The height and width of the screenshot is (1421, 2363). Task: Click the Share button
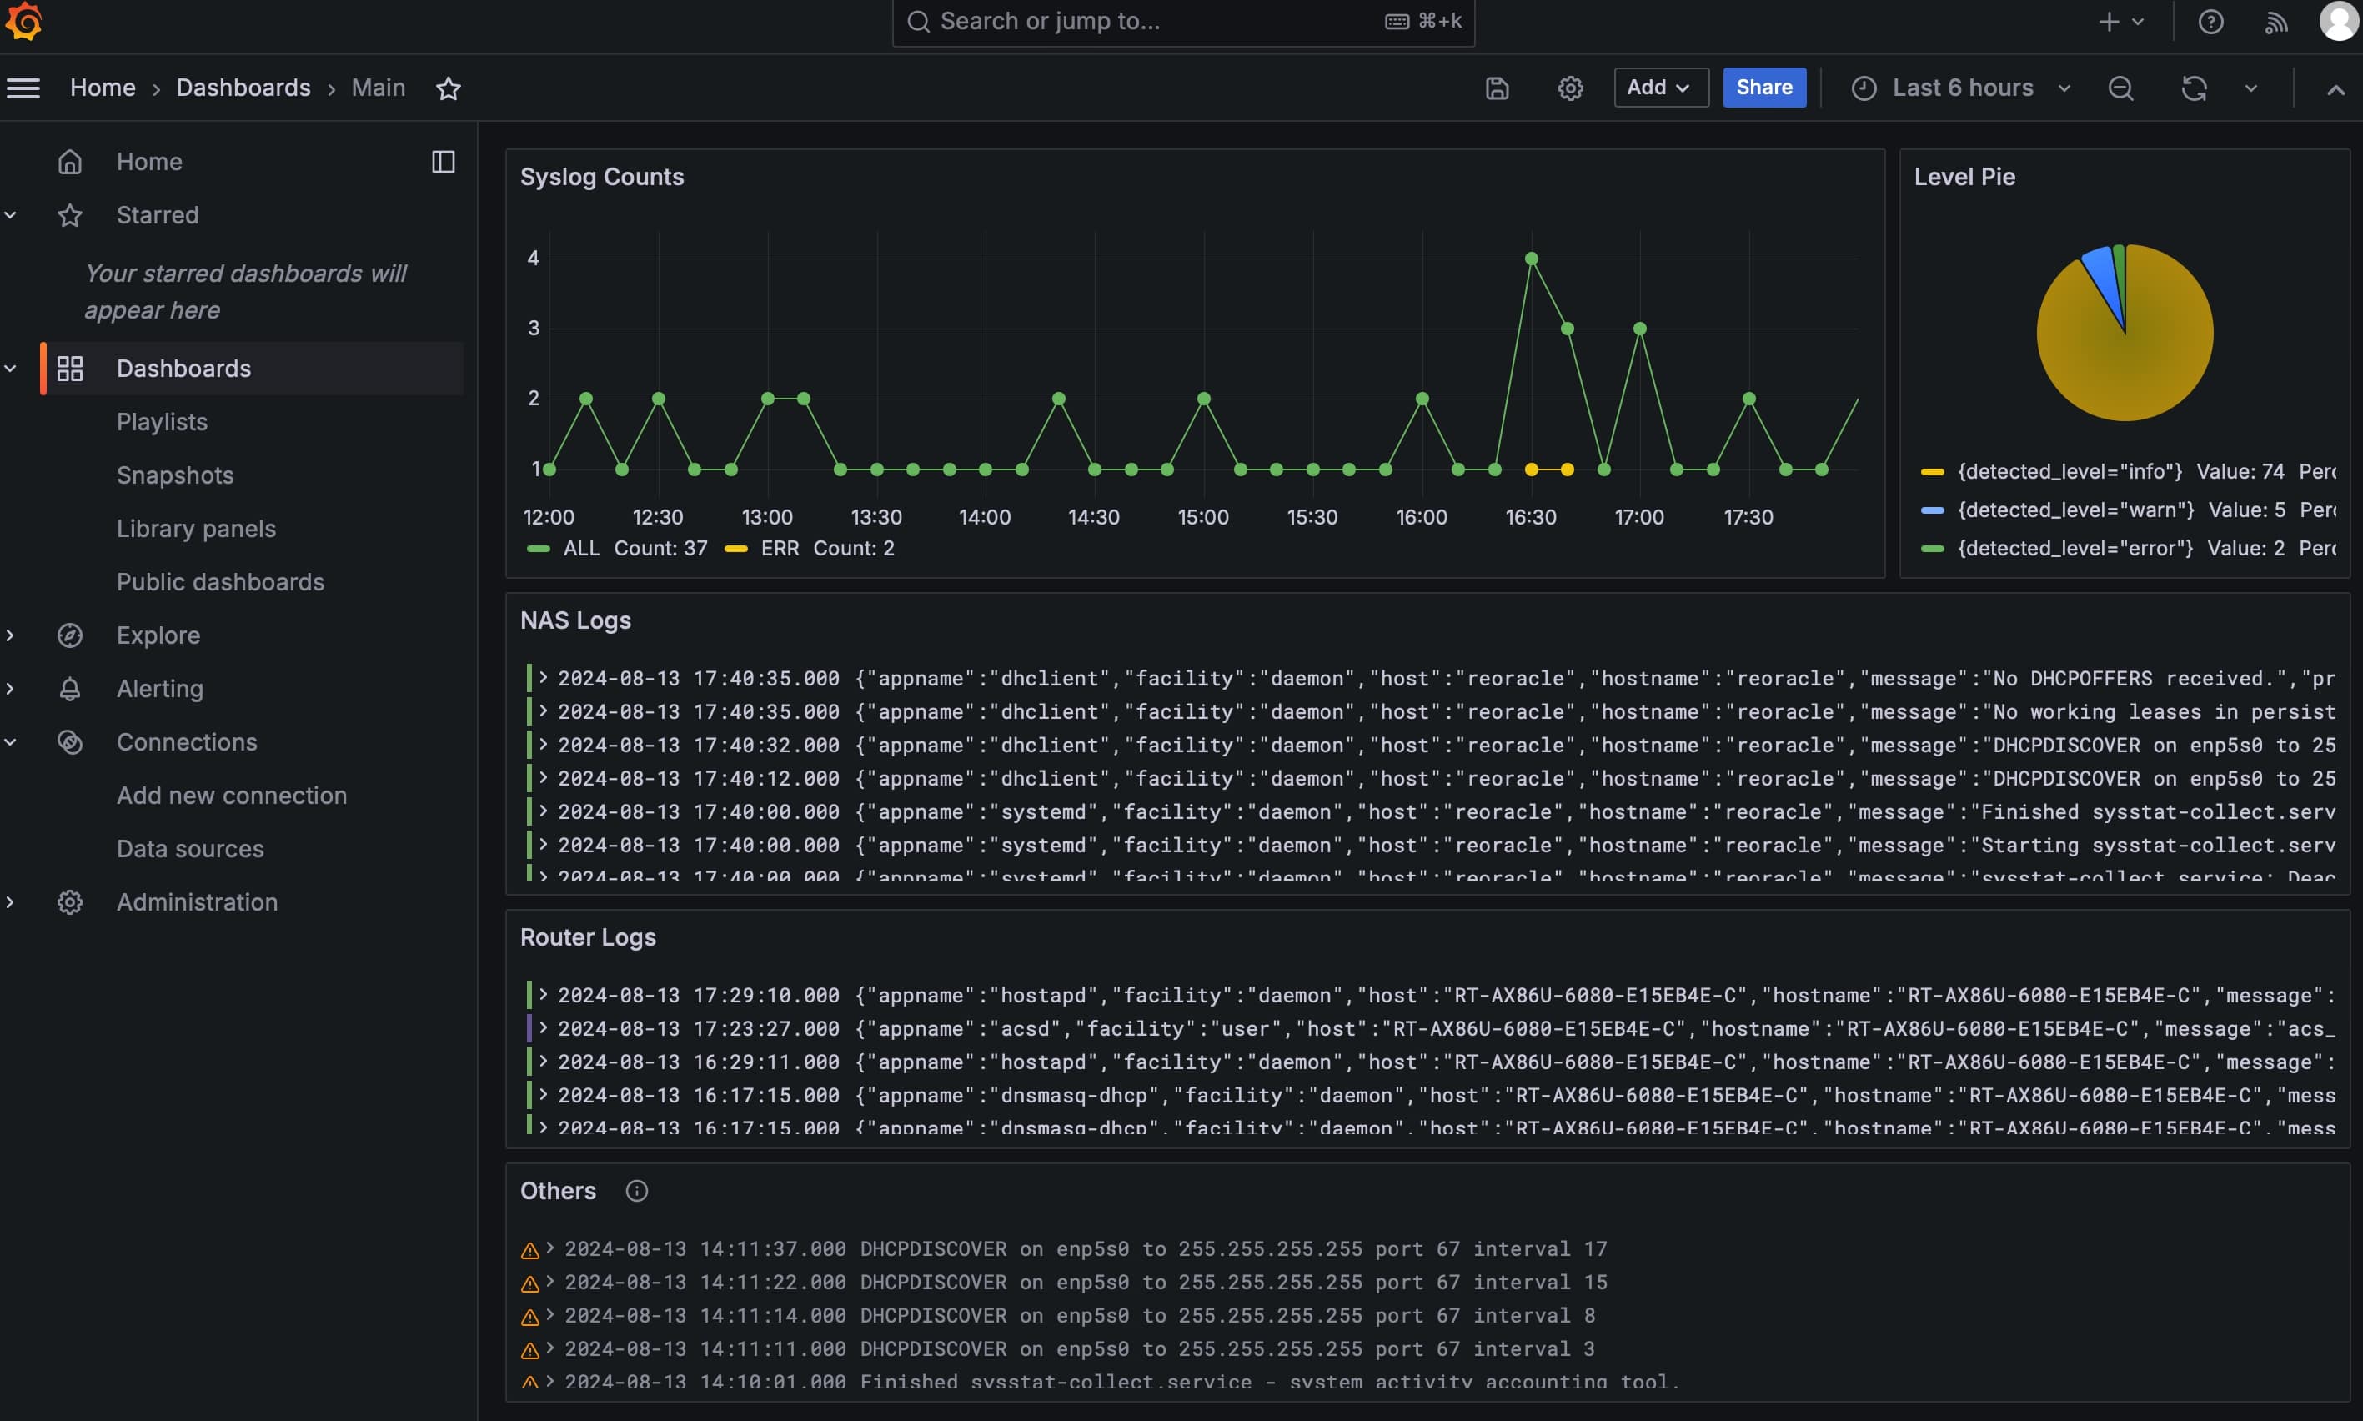point(1764,87)
